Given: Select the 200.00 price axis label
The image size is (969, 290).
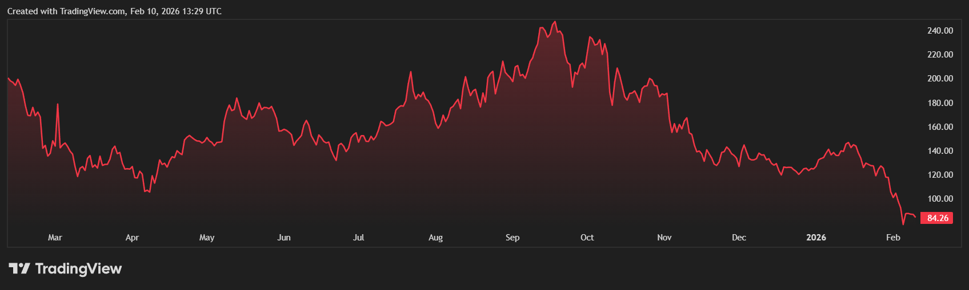Looking at the screenshot, I should [x=940, y=79].
